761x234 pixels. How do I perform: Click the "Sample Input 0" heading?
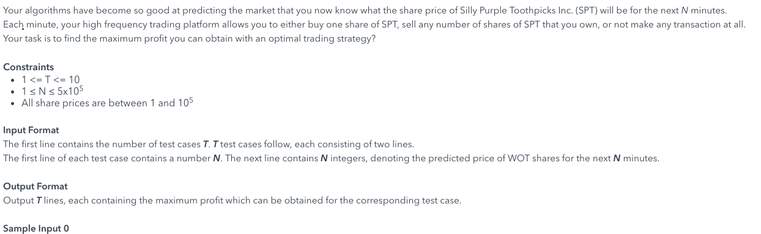click(36, 229)
